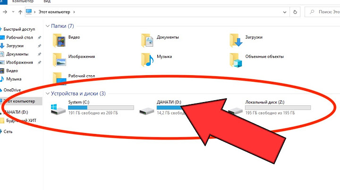Open Рабочий стол in Quick access sidebar
The image size is (340, 190).
[19, 38]
